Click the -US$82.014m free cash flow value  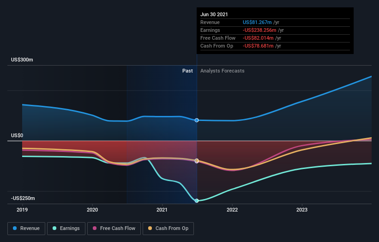click(x=258, y=38)
